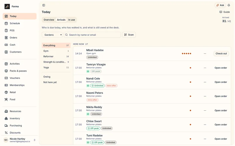Open Orders from the sidebar
The image size is (235, 146).
(x=19, y=38)
